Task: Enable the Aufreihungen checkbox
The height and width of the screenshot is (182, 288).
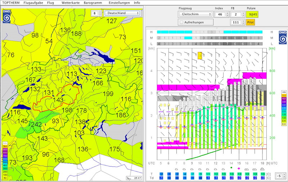Action: click(x=182, y=22)
